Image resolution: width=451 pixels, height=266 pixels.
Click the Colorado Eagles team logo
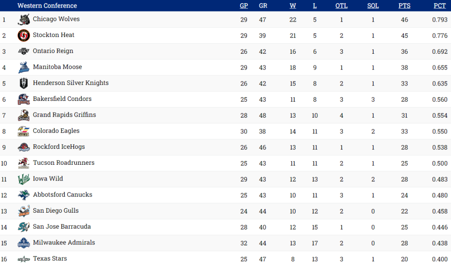24,131
